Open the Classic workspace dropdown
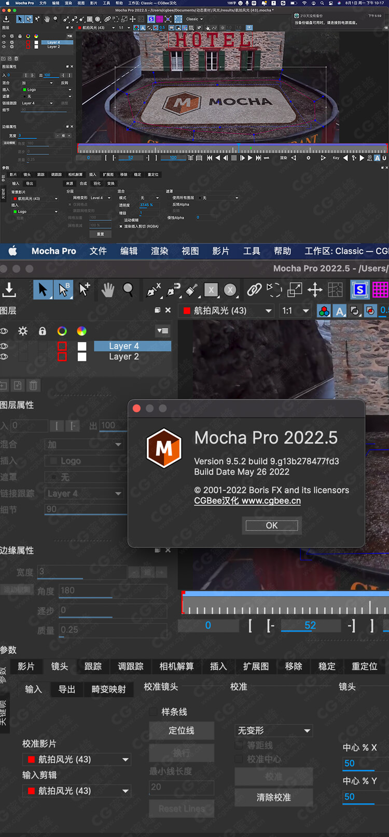This screenshot has width=389, height=837. [x=195, y=19]
